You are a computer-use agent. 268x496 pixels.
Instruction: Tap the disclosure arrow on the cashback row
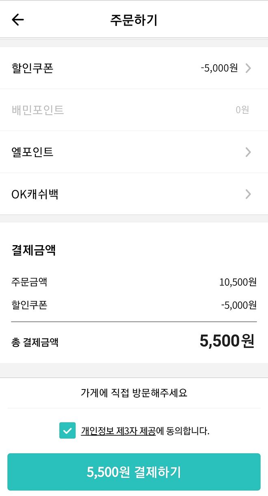(x=248, y=194)
